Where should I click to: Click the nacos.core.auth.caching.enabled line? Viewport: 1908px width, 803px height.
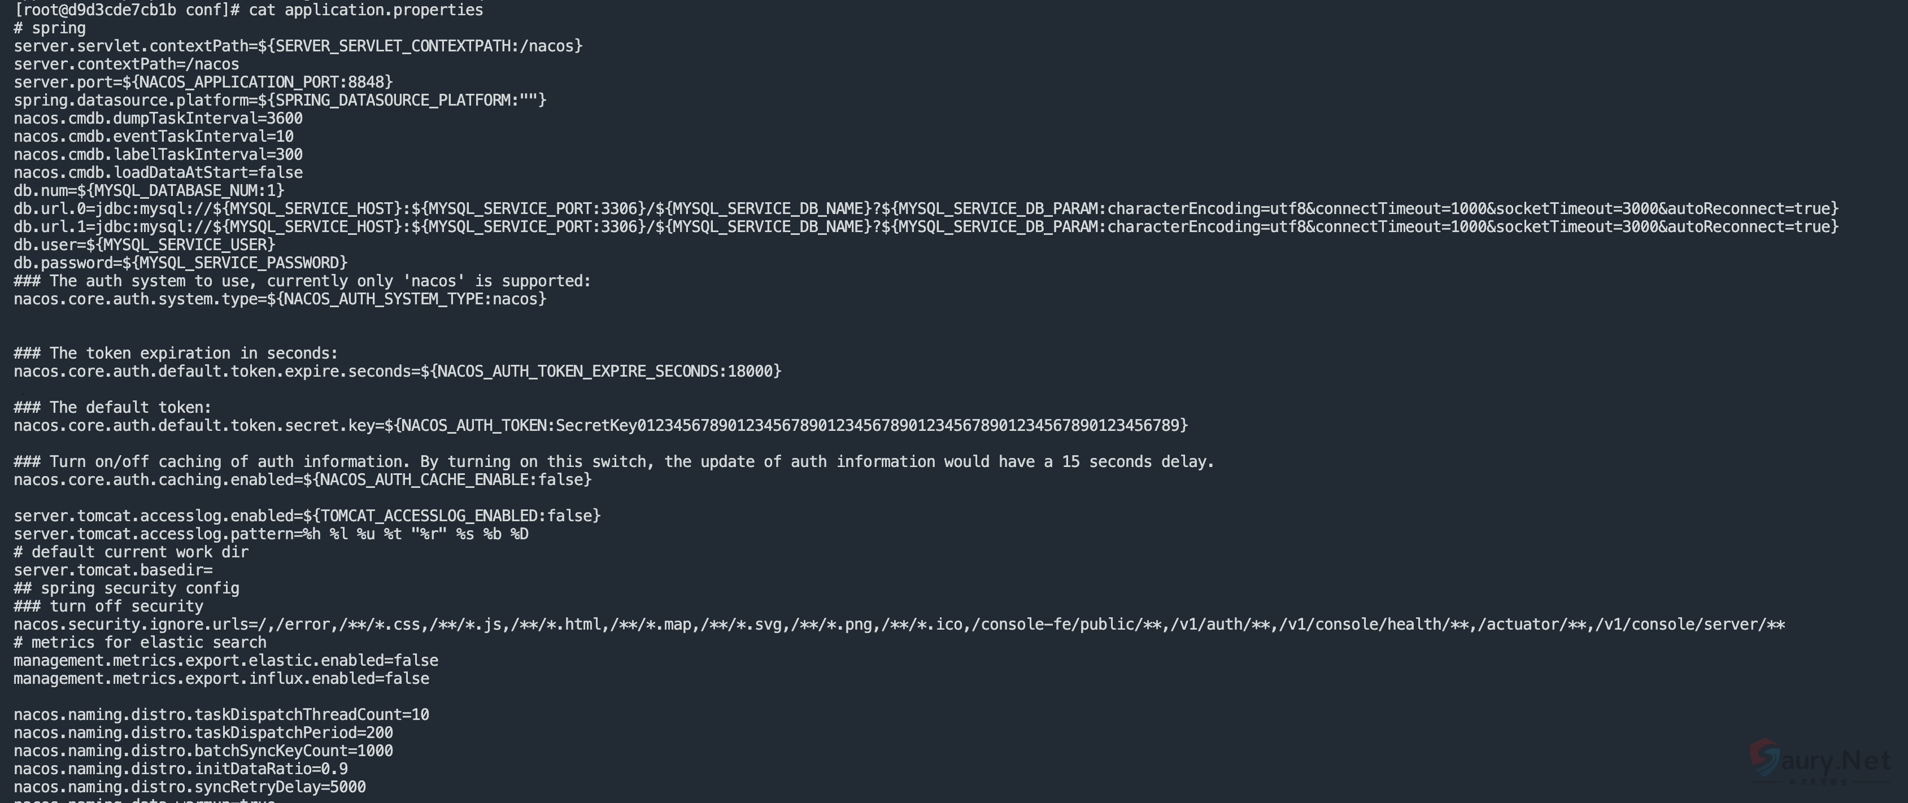click(x=302, y=480)
